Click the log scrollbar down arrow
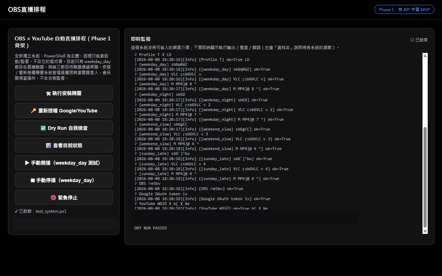Screen dimensions: 442x276 point(425,231)
